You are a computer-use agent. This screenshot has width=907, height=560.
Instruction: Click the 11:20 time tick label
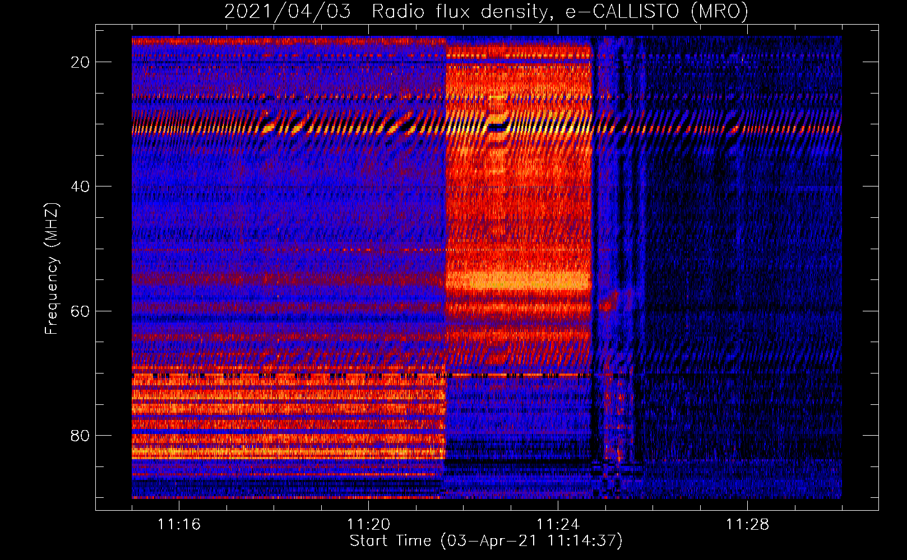pyautogui.click(x=368, y=525)
